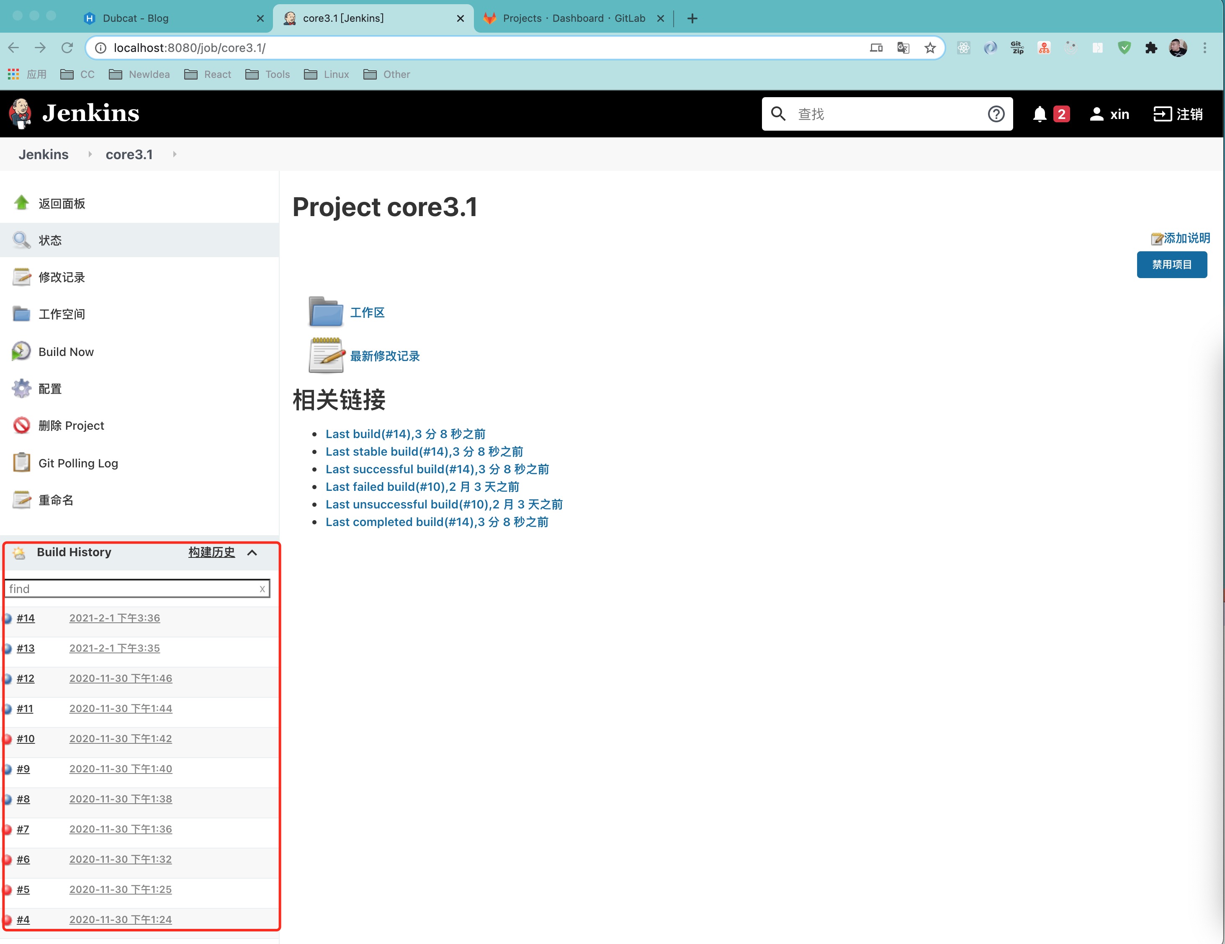Click the Google Translate icon in the address bar
The width and height of the screenshot is (1225, 944).
[x=903, y=48]
